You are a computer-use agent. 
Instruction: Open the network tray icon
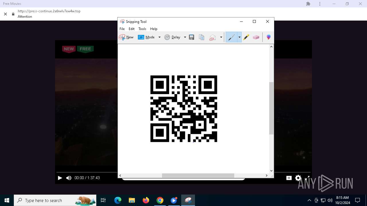(323, 200)
